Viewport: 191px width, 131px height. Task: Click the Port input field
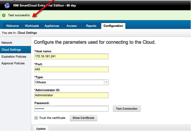click(71, 69)
